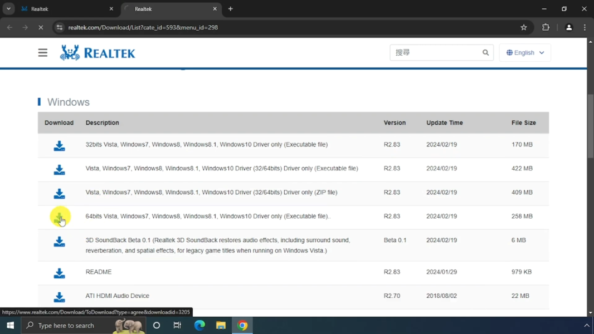This screenshot has height=334, width=594.
Task: Click the Chrome taskbar icon
Action: pos(242,325)
